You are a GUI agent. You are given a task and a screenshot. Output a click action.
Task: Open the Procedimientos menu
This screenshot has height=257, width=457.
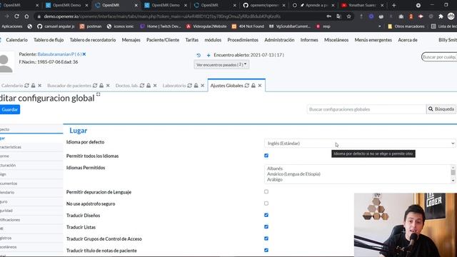point(243,40)
